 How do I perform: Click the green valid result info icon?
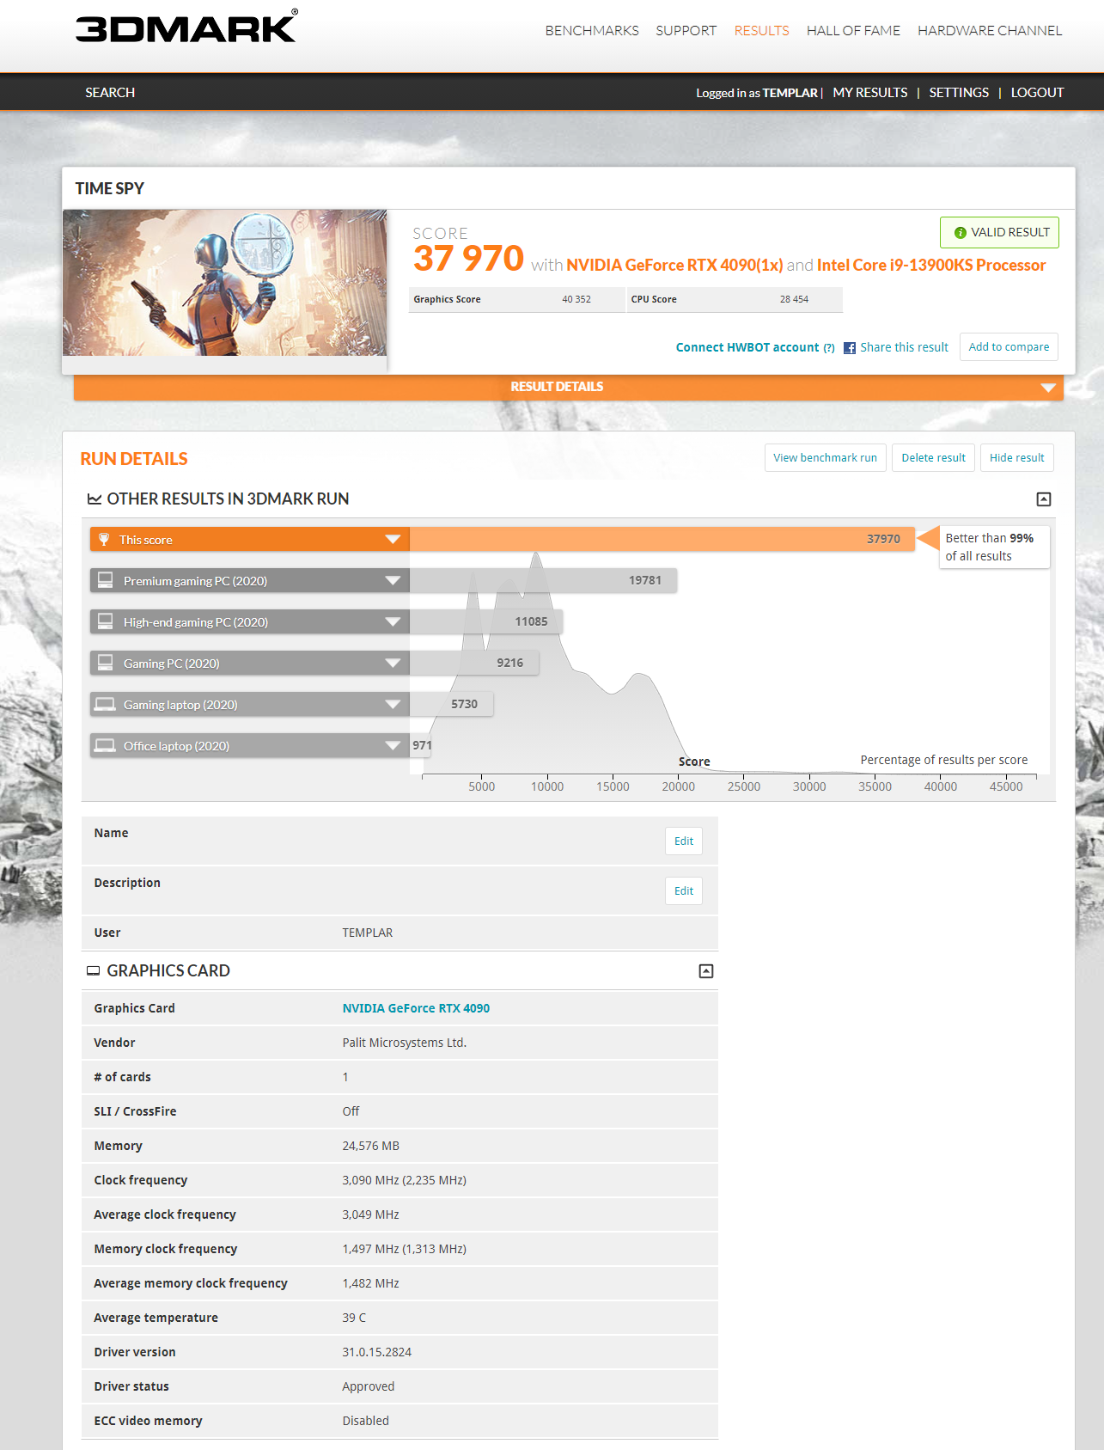point(960,233)
